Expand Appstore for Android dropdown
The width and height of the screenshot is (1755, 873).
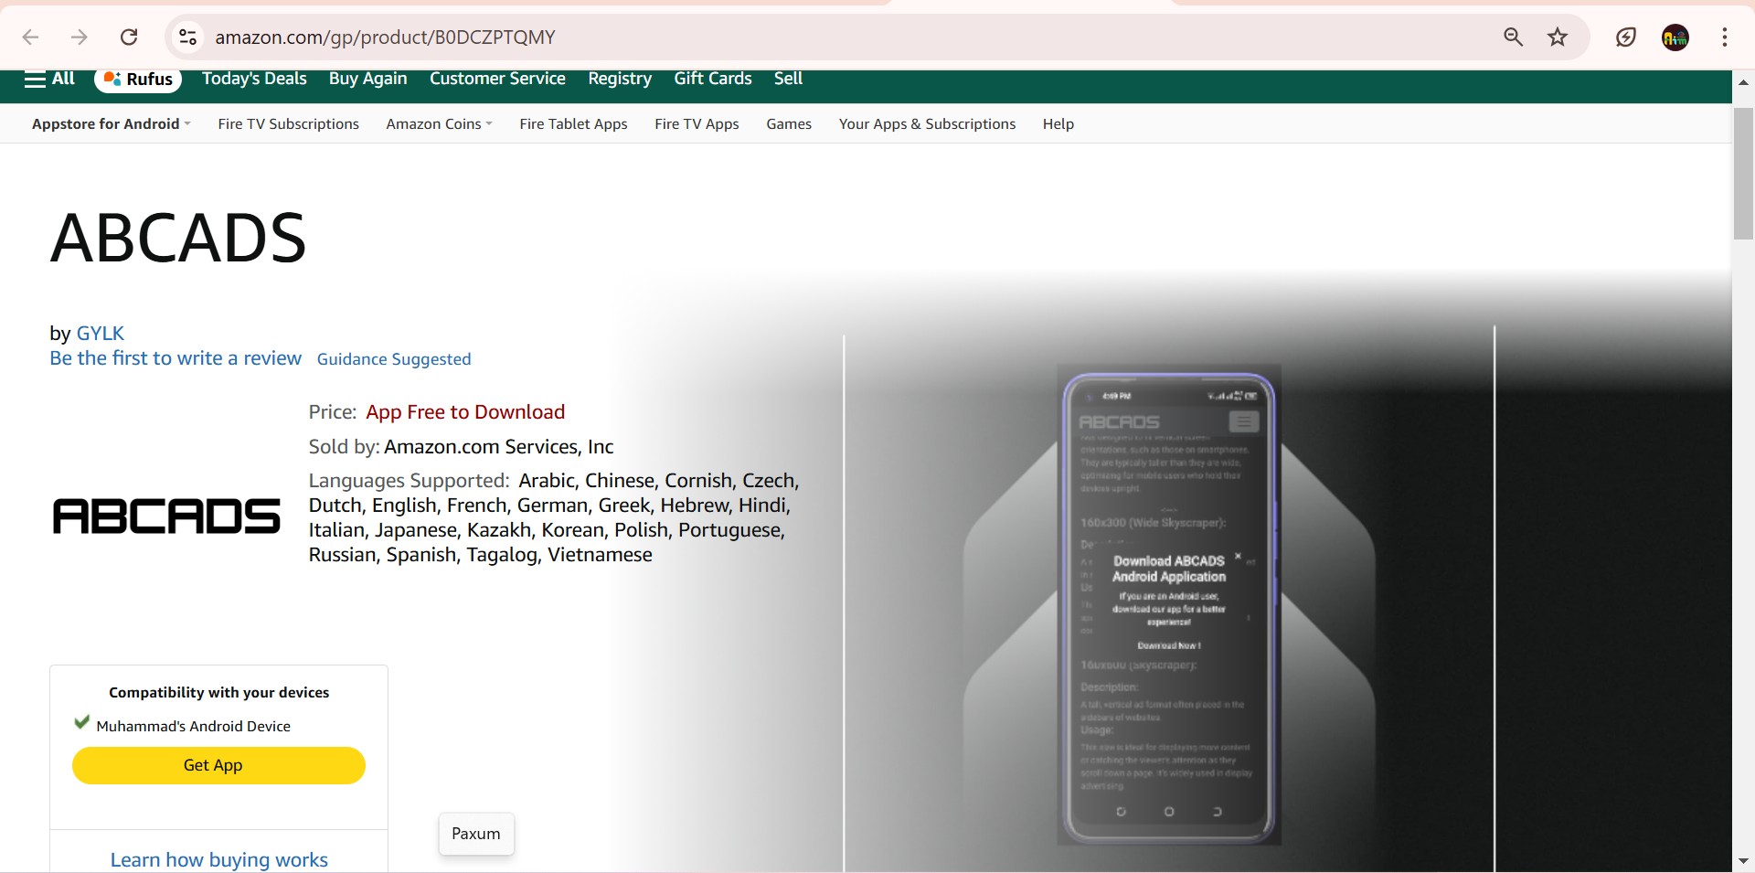[x=112, y=124]
